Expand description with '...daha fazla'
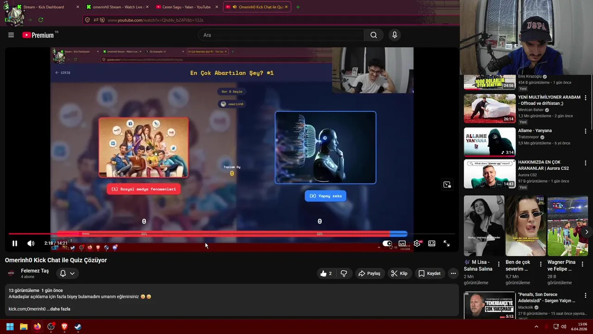 [59, 309]
